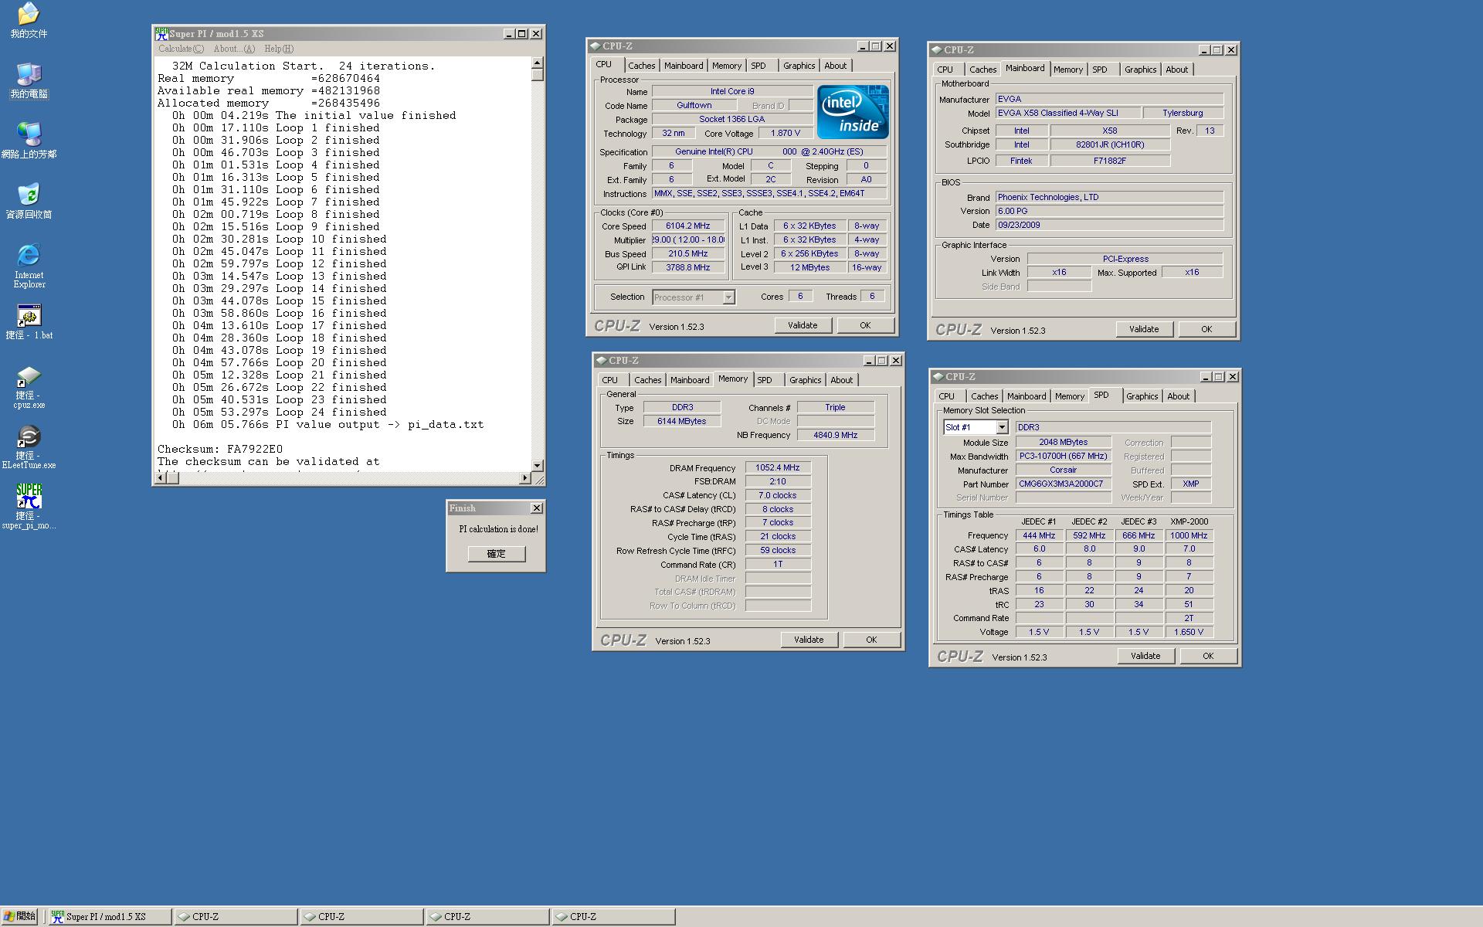Click Validate in the Mainboard window
This screenshot has width=1483, height=927.
tap(1144, 329)
